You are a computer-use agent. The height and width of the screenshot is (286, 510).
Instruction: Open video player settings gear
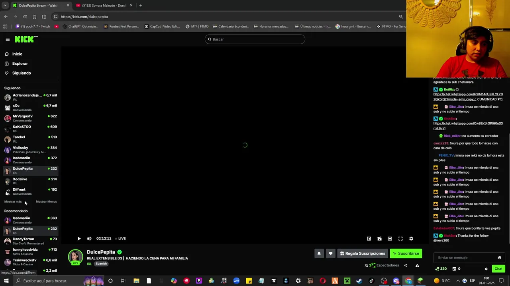click(x=411, y=239)
